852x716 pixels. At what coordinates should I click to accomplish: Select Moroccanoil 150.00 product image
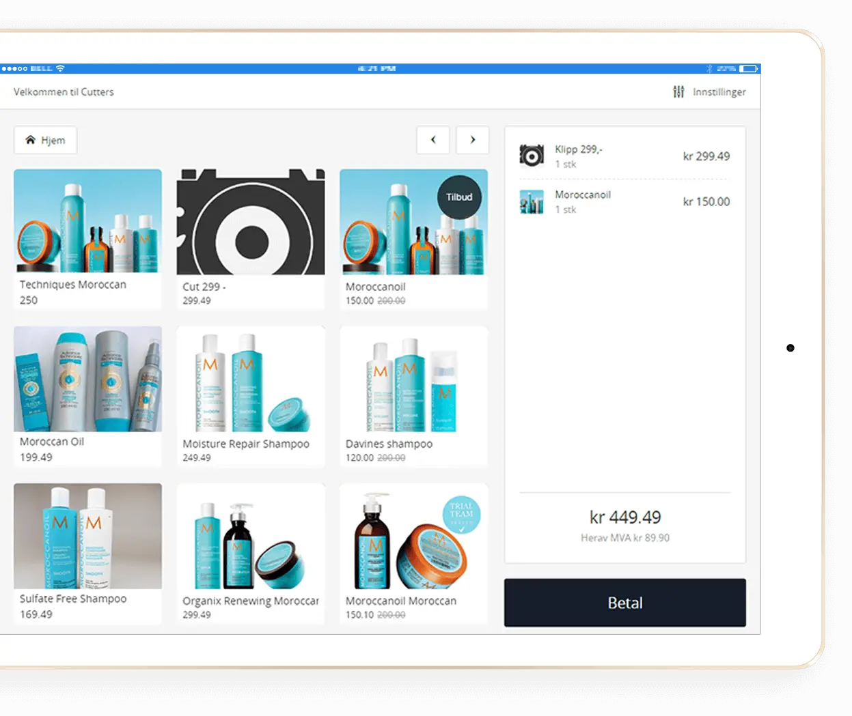click(413, 222)
